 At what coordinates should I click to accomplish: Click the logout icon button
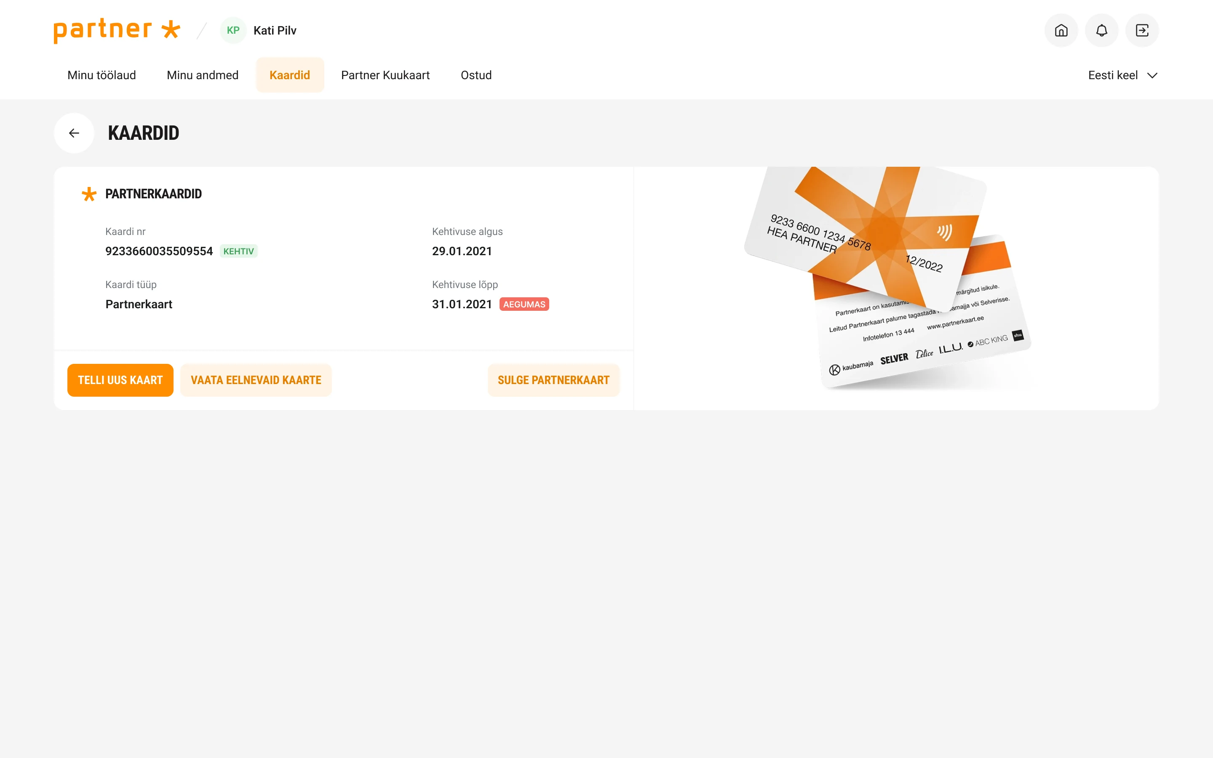1142,31
